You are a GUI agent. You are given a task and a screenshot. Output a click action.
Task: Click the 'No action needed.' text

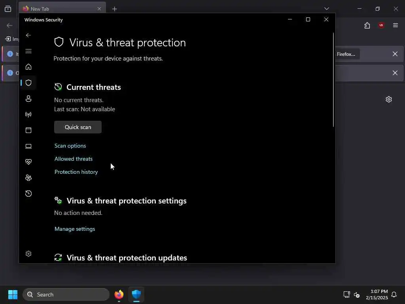tap(78, 213)
